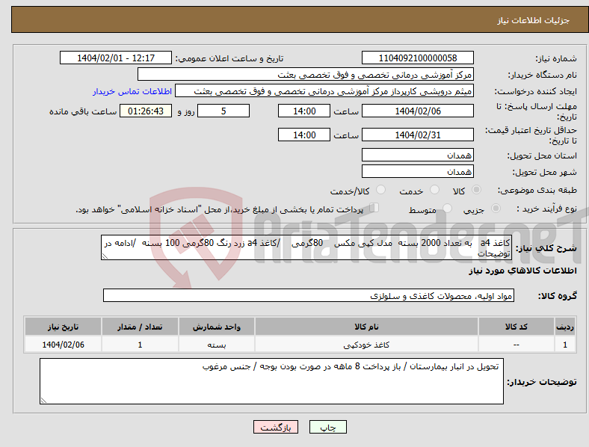This screenshot has width=589, height=447.
Task: Click the اطلاعات کالاهای مورد نیاز section heading
Action: [x=522, y=271]
